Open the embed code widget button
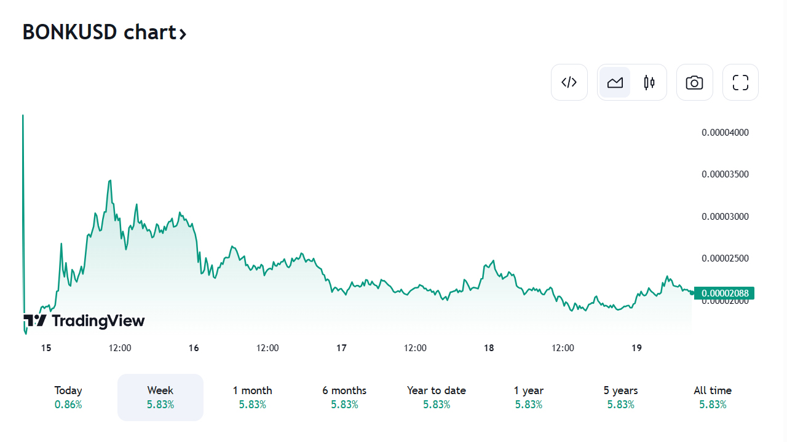 point(569,82)
